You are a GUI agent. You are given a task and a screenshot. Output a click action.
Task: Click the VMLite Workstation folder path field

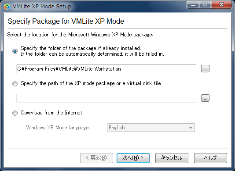[106, 69]
